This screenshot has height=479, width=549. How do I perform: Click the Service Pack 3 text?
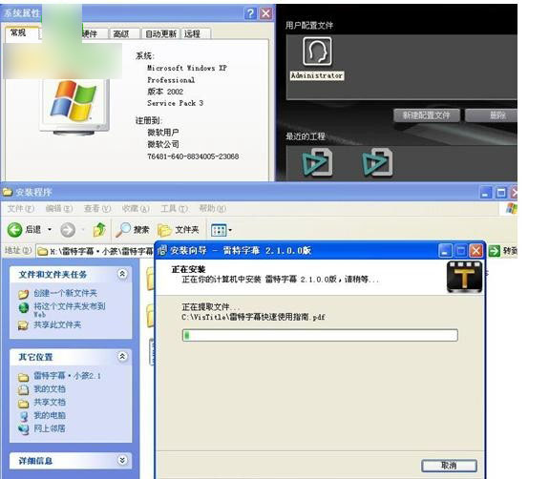click(175, 103)
